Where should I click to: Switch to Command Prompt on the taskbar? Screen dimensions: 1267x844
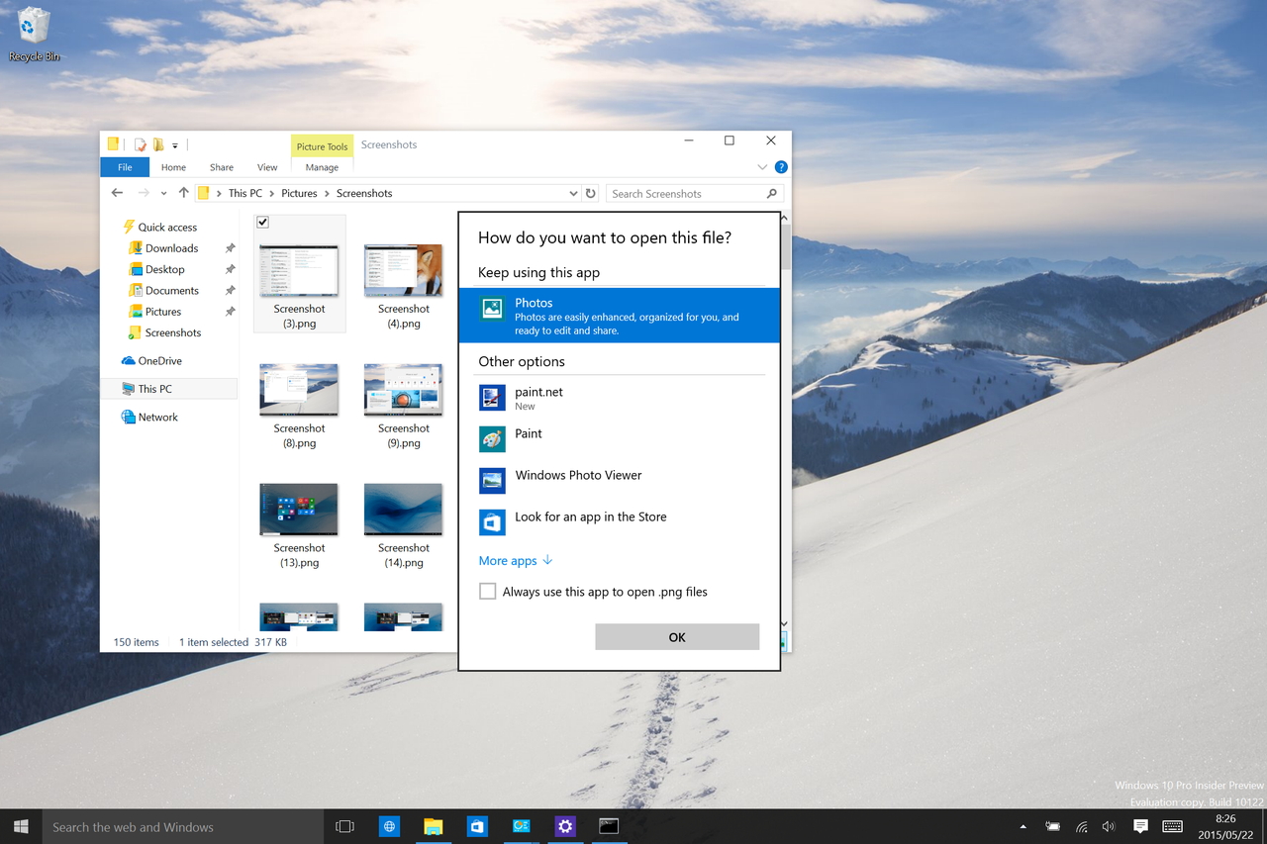pyautogui.click(x=609, y=826)
